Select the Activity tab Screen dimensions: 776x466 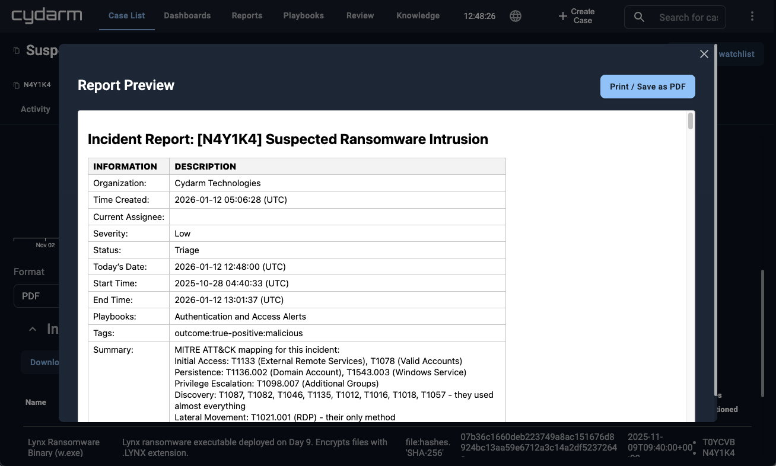pyautogui.click(x=35, y=109)
